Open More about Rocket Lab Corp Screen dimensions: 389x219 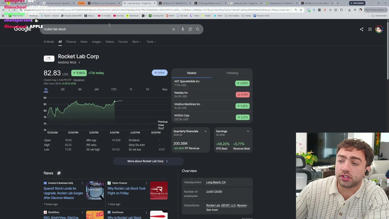tap(148, 161)
